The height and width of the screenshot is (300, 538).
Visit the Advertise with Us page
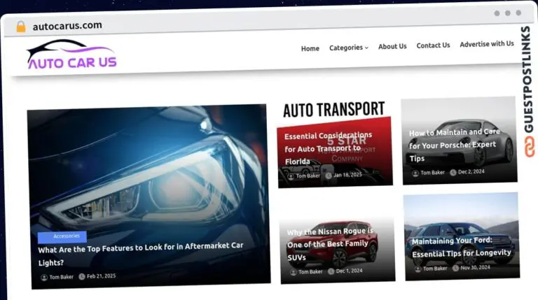486,44
